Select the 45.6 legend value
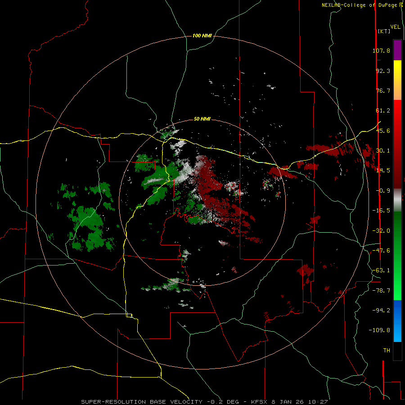This screenshot has width=405, height=405. (383, 130)
